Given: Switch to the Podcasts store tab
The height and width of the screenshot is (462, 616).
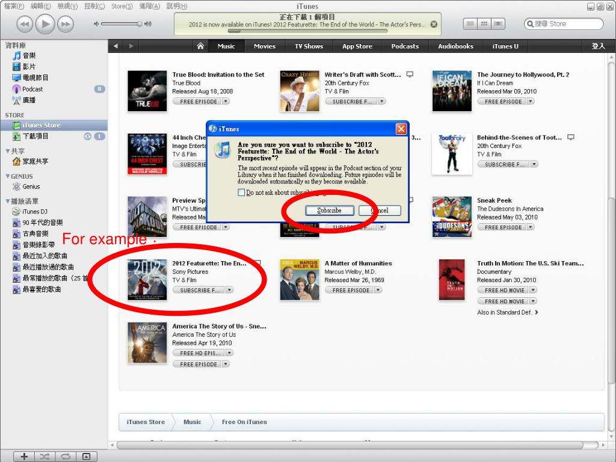Looking at the screenshot, I should tap(405, 46).
